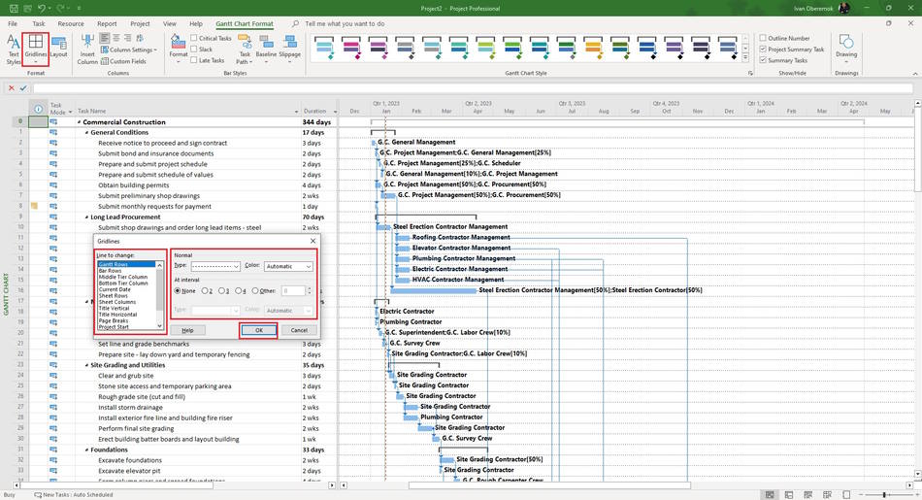Open the Normal Color dropdown

click(x=288, y=266)
